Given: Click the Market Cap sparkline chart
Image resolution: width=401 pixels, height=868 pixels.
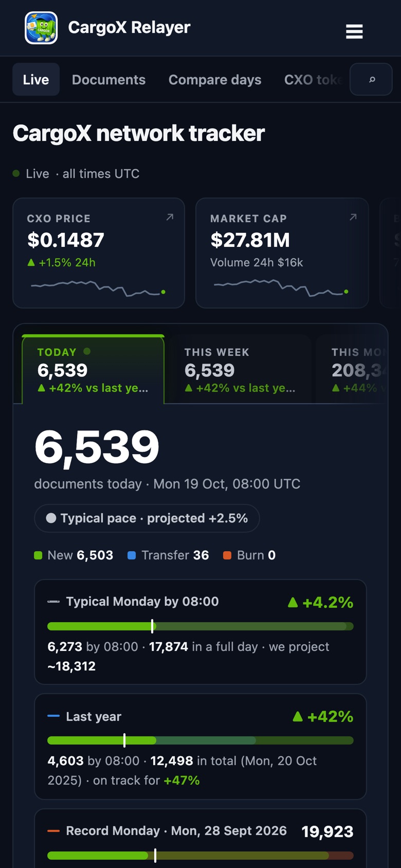Looking at the screenshot, I should [x=281, y=288].
